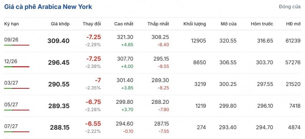The width and height of the screenshot is (305, 139).
Task: Sort by Kỳ hạn column header
Action: click(11, 24)
